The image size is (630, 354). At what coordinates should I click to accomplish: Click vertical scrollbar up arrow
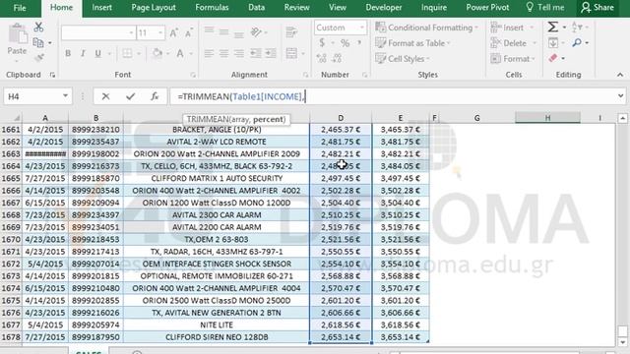point(623,118)
